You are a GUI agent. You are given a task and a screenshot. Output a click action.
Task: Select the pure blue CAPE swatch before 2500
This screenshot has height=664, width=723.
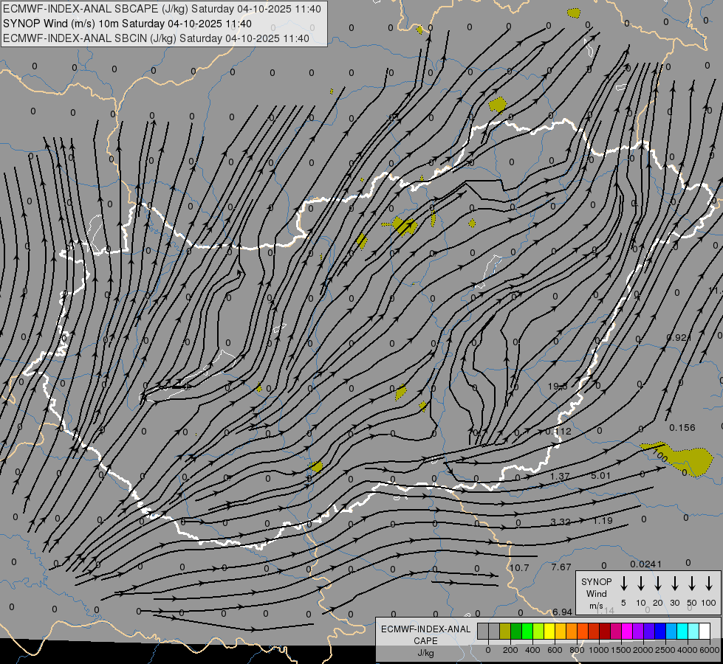[661, 631]
